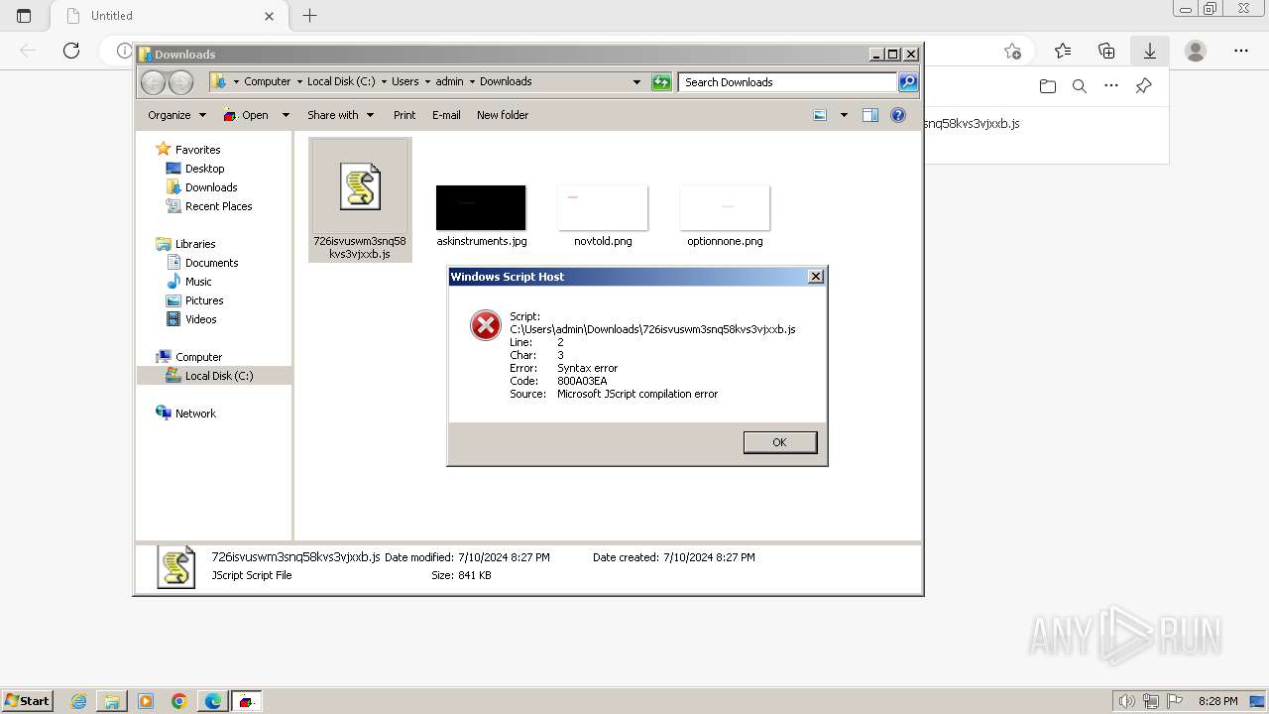Select Libraries in navigation pane
Image resolution: width=1269 pixels, height=714 pixels.
coord(195,244)
